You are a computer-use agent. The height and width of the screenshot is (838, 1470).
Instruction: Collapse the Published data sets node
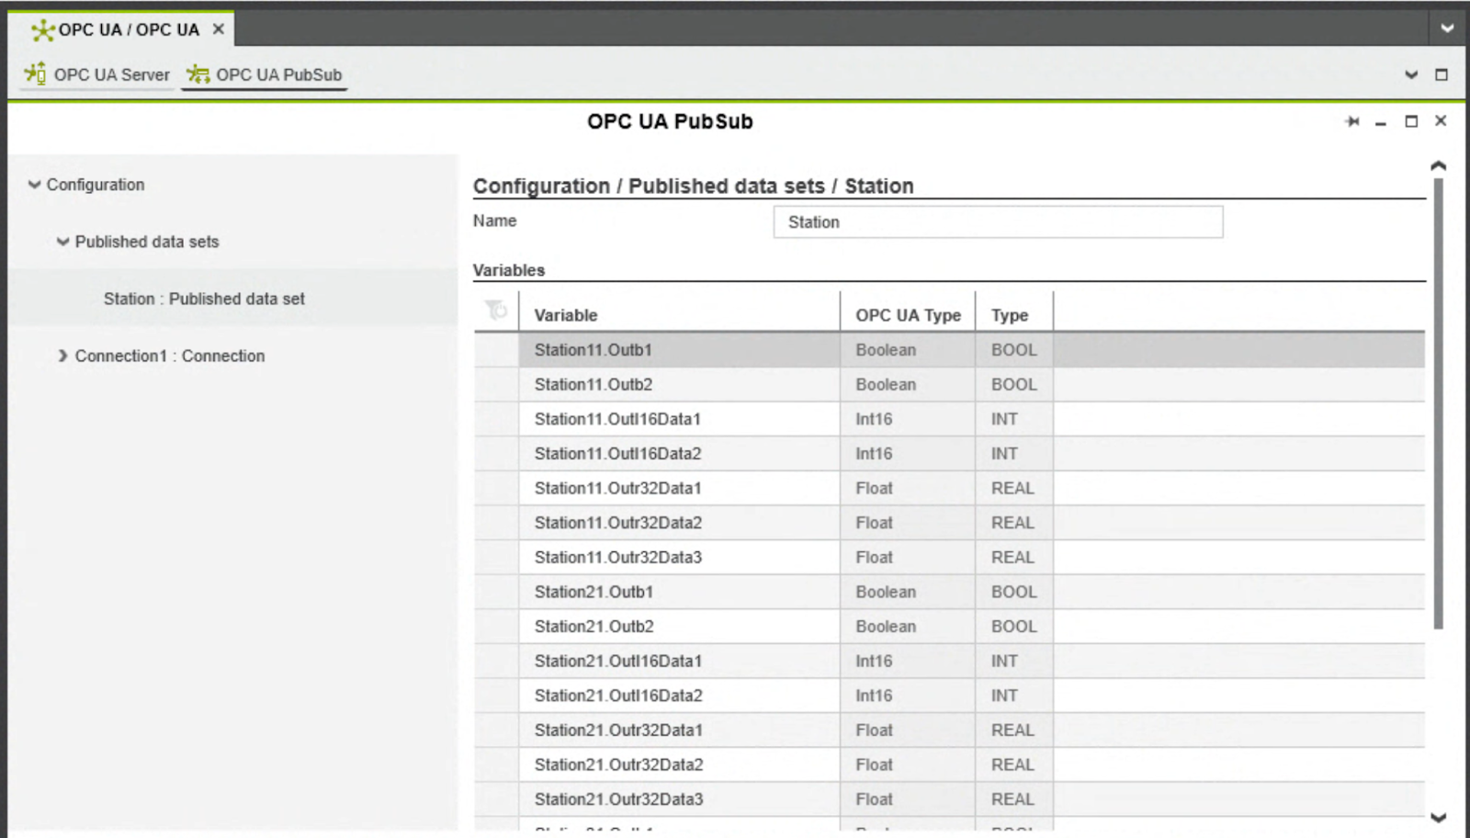62,242
